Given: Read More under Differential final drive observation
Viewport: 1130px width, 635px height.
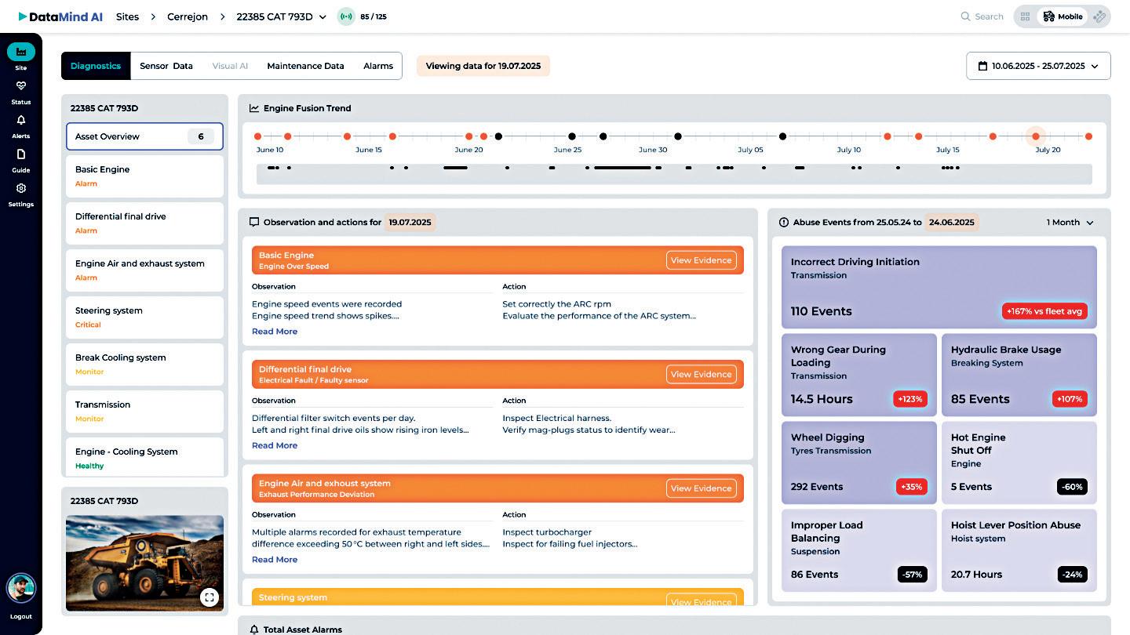Looking at the screenshot, I should click(275, 445).
